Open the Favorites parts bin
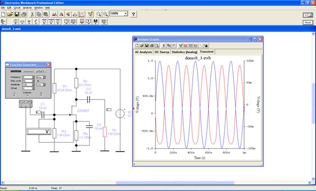 (4, 21)
